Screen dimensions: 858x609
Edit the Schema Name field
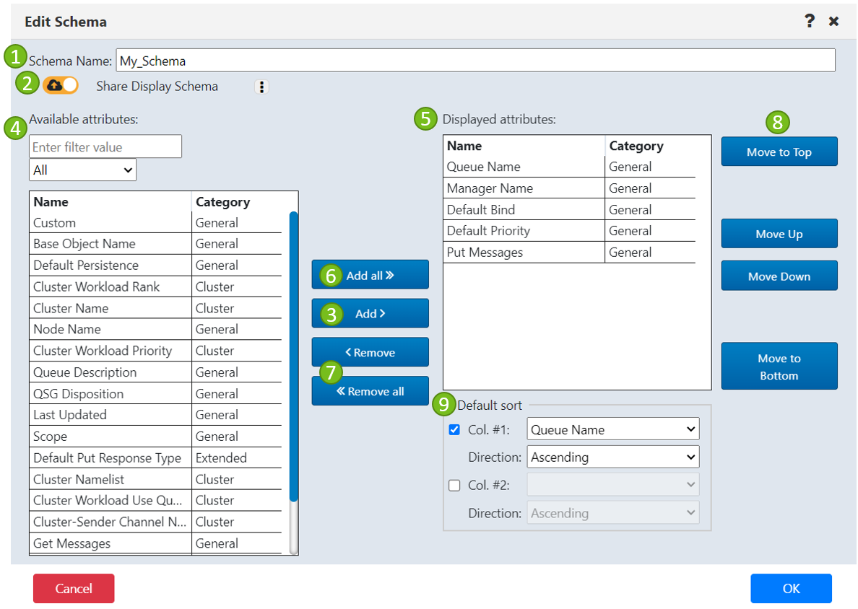pos(475,61)
